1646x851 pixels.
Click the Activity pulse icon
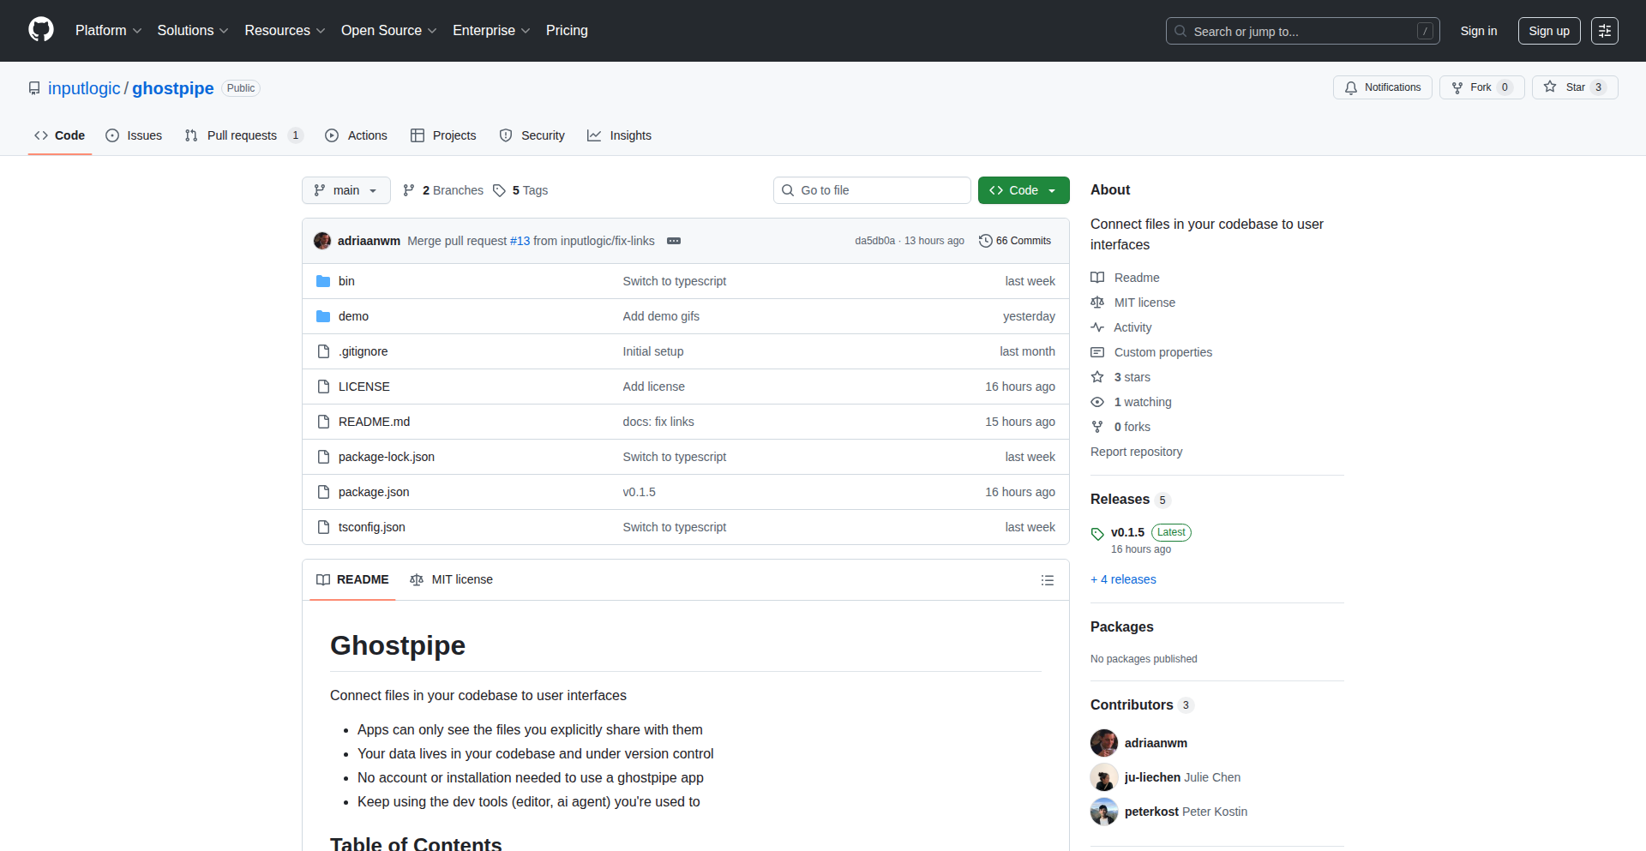pyautogui.click(x=1097, y=327)
